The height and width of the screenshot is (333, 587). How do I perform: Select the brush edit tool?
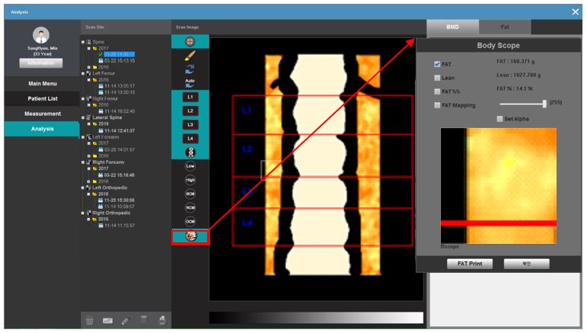190,56
